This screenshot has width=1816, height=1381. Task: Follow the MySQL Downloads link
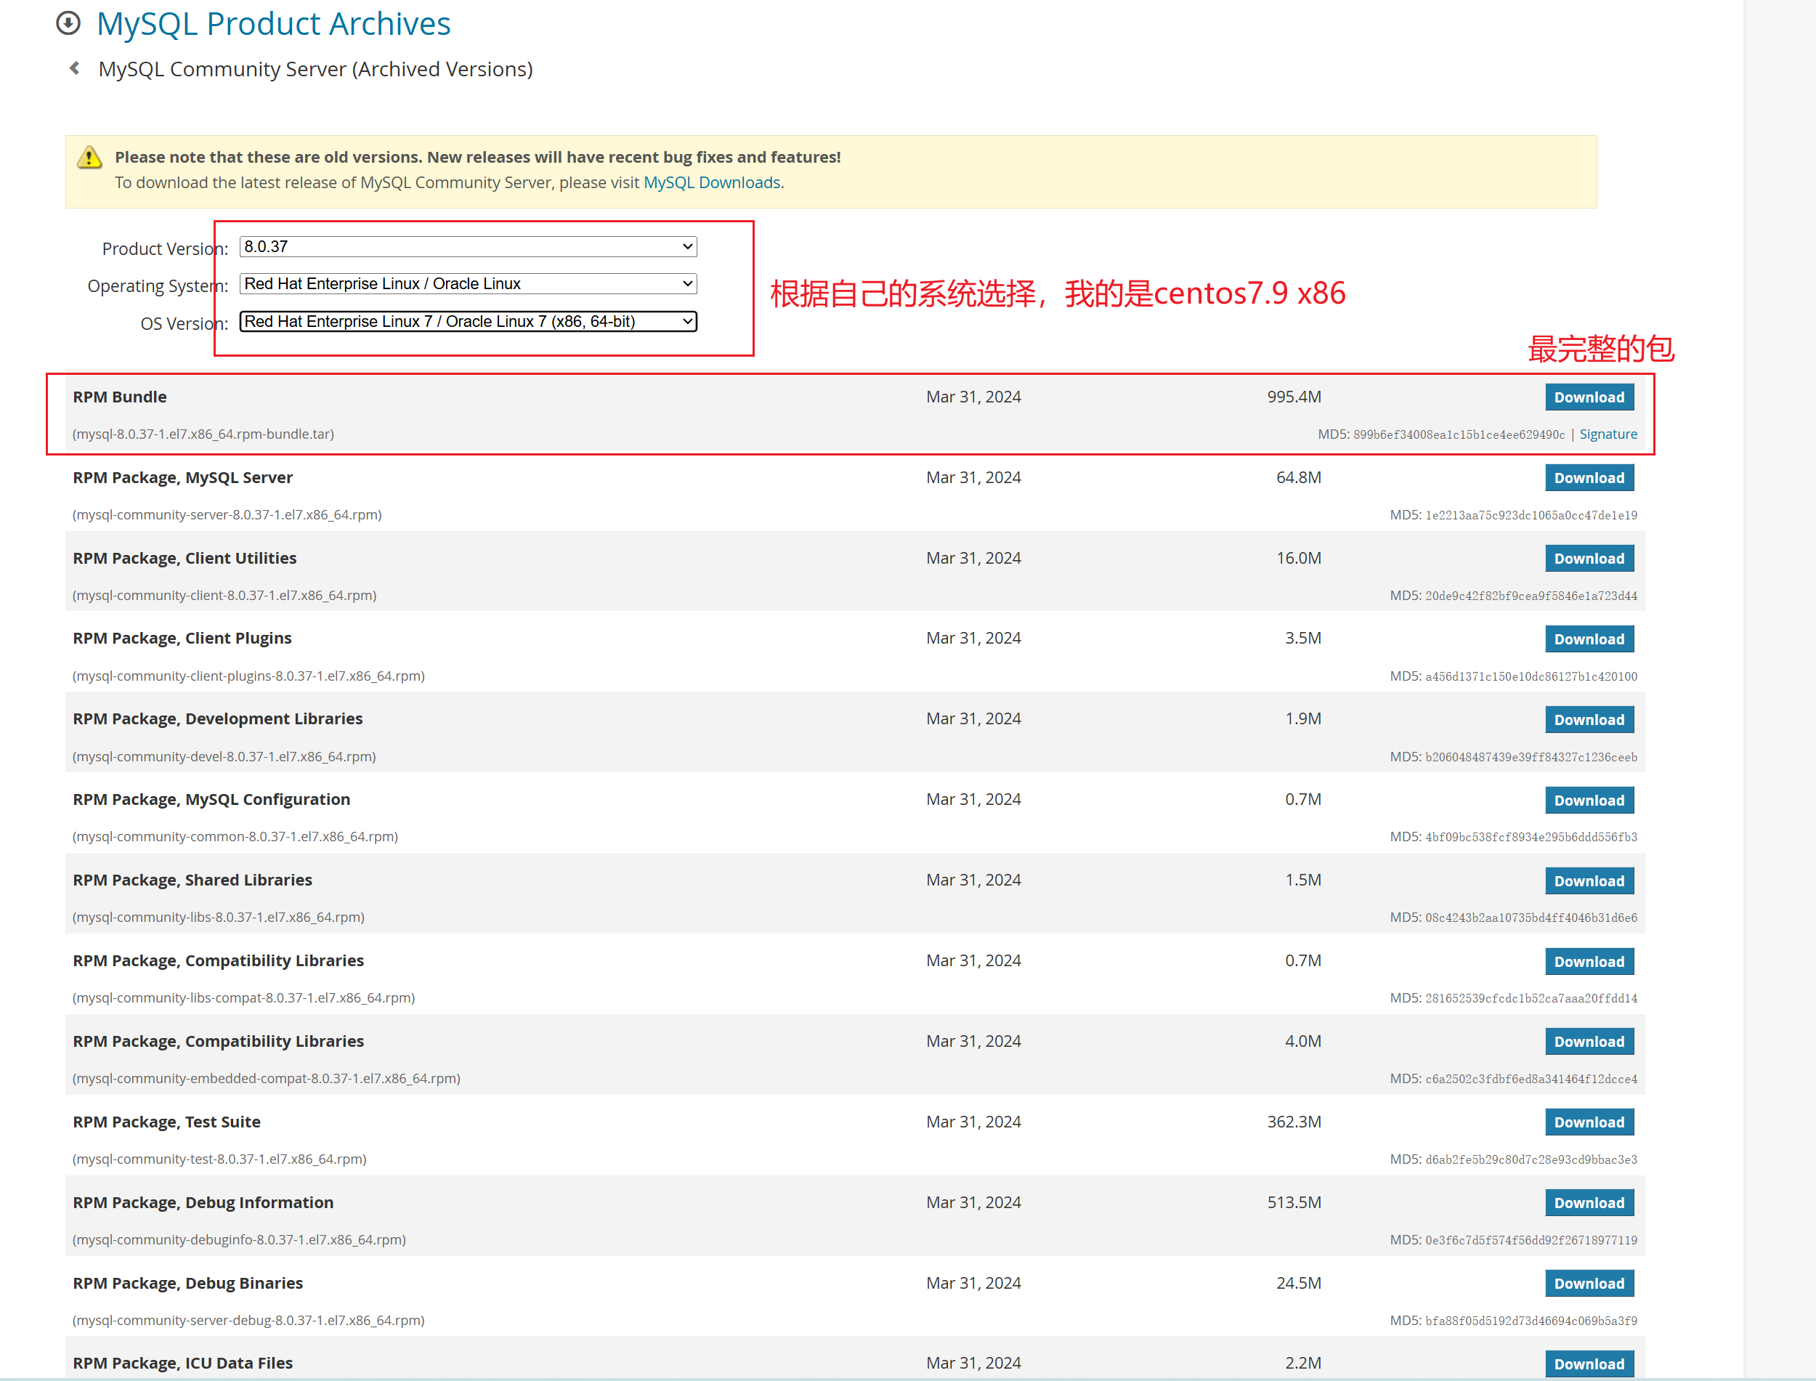pos(712,182)
